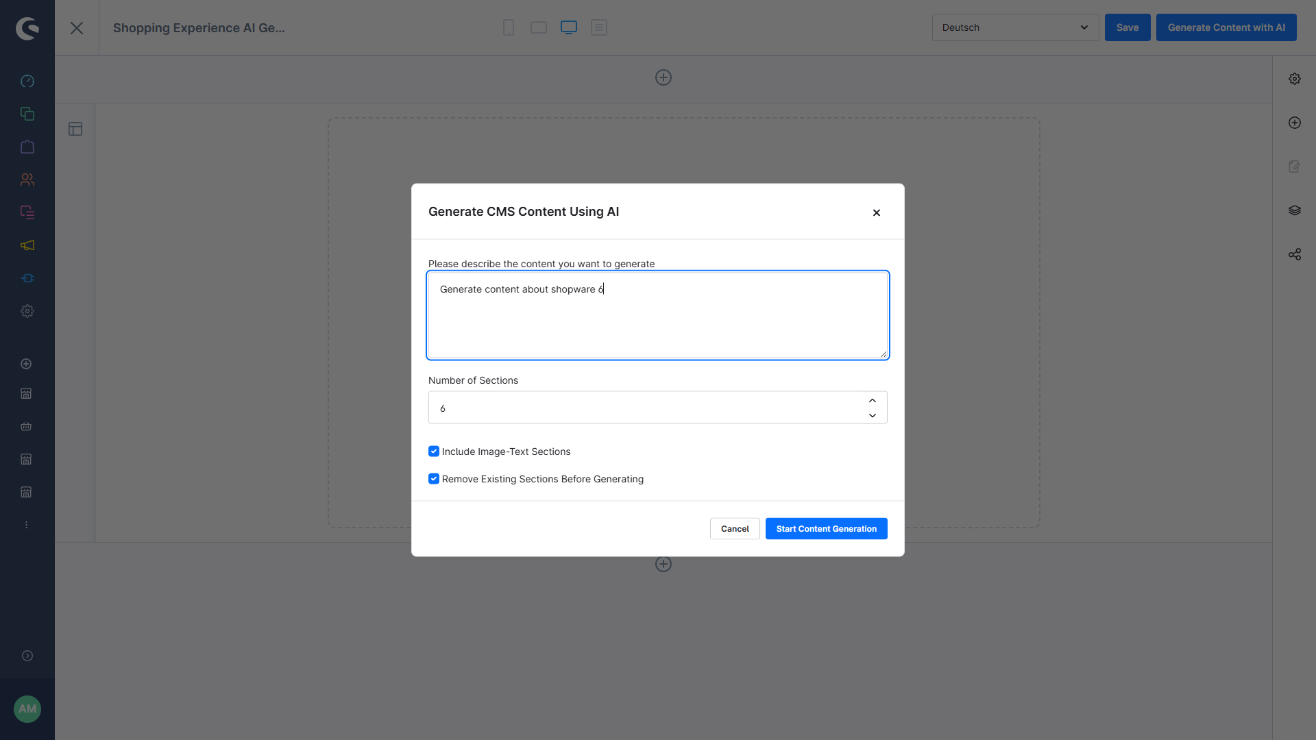Uncheck Remove Existing Sections Before Generating

point(434,478)
